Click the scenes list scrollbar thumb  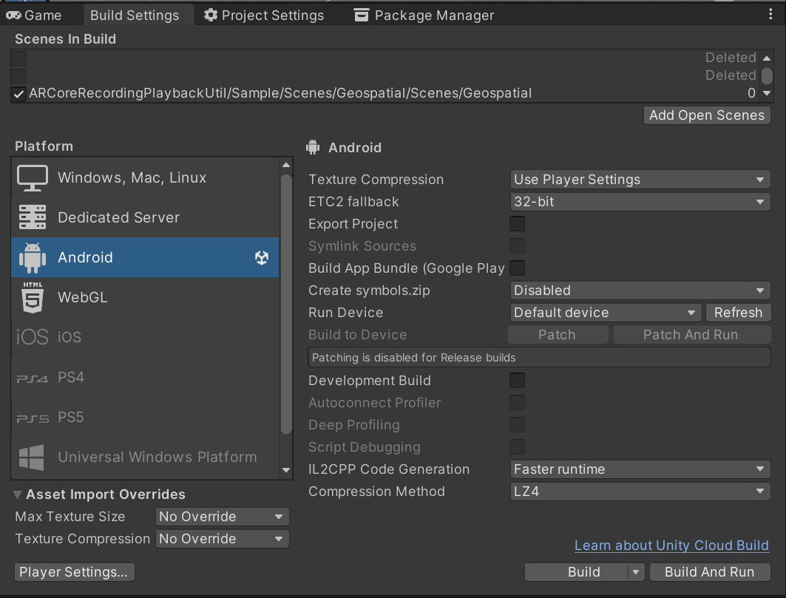point(767,76)
